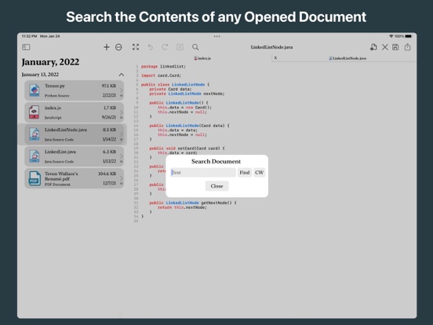Viewport: 433px width, 325px height.
Task: Click the 'import card.Card;' code line
Action: point(161,75)
